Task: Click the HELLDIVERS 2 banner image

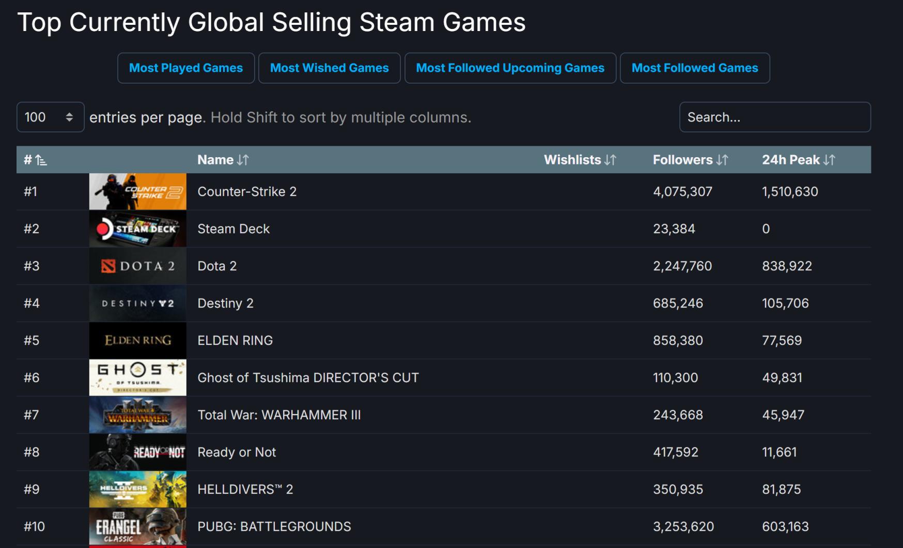Action: 137,489
